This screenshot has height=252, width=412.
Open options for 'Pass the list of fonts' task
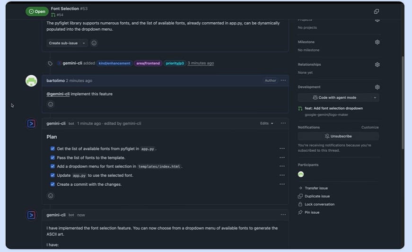(282, 157)
